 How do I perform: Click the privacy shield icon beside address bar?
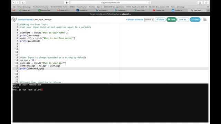click(x=67, y=2)
